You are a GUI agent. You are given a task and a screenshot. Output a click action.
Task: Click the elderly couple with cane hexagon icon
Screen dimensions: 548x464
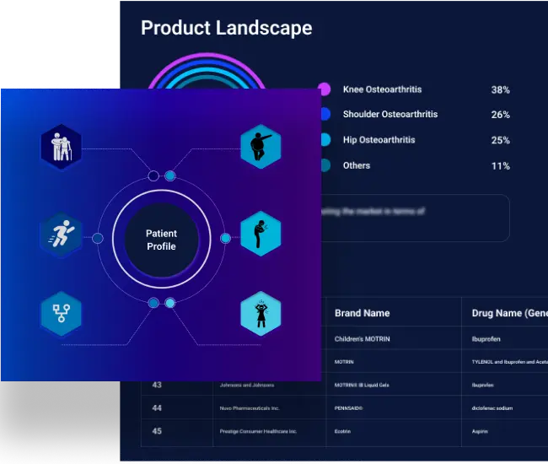tap(61, 147)
